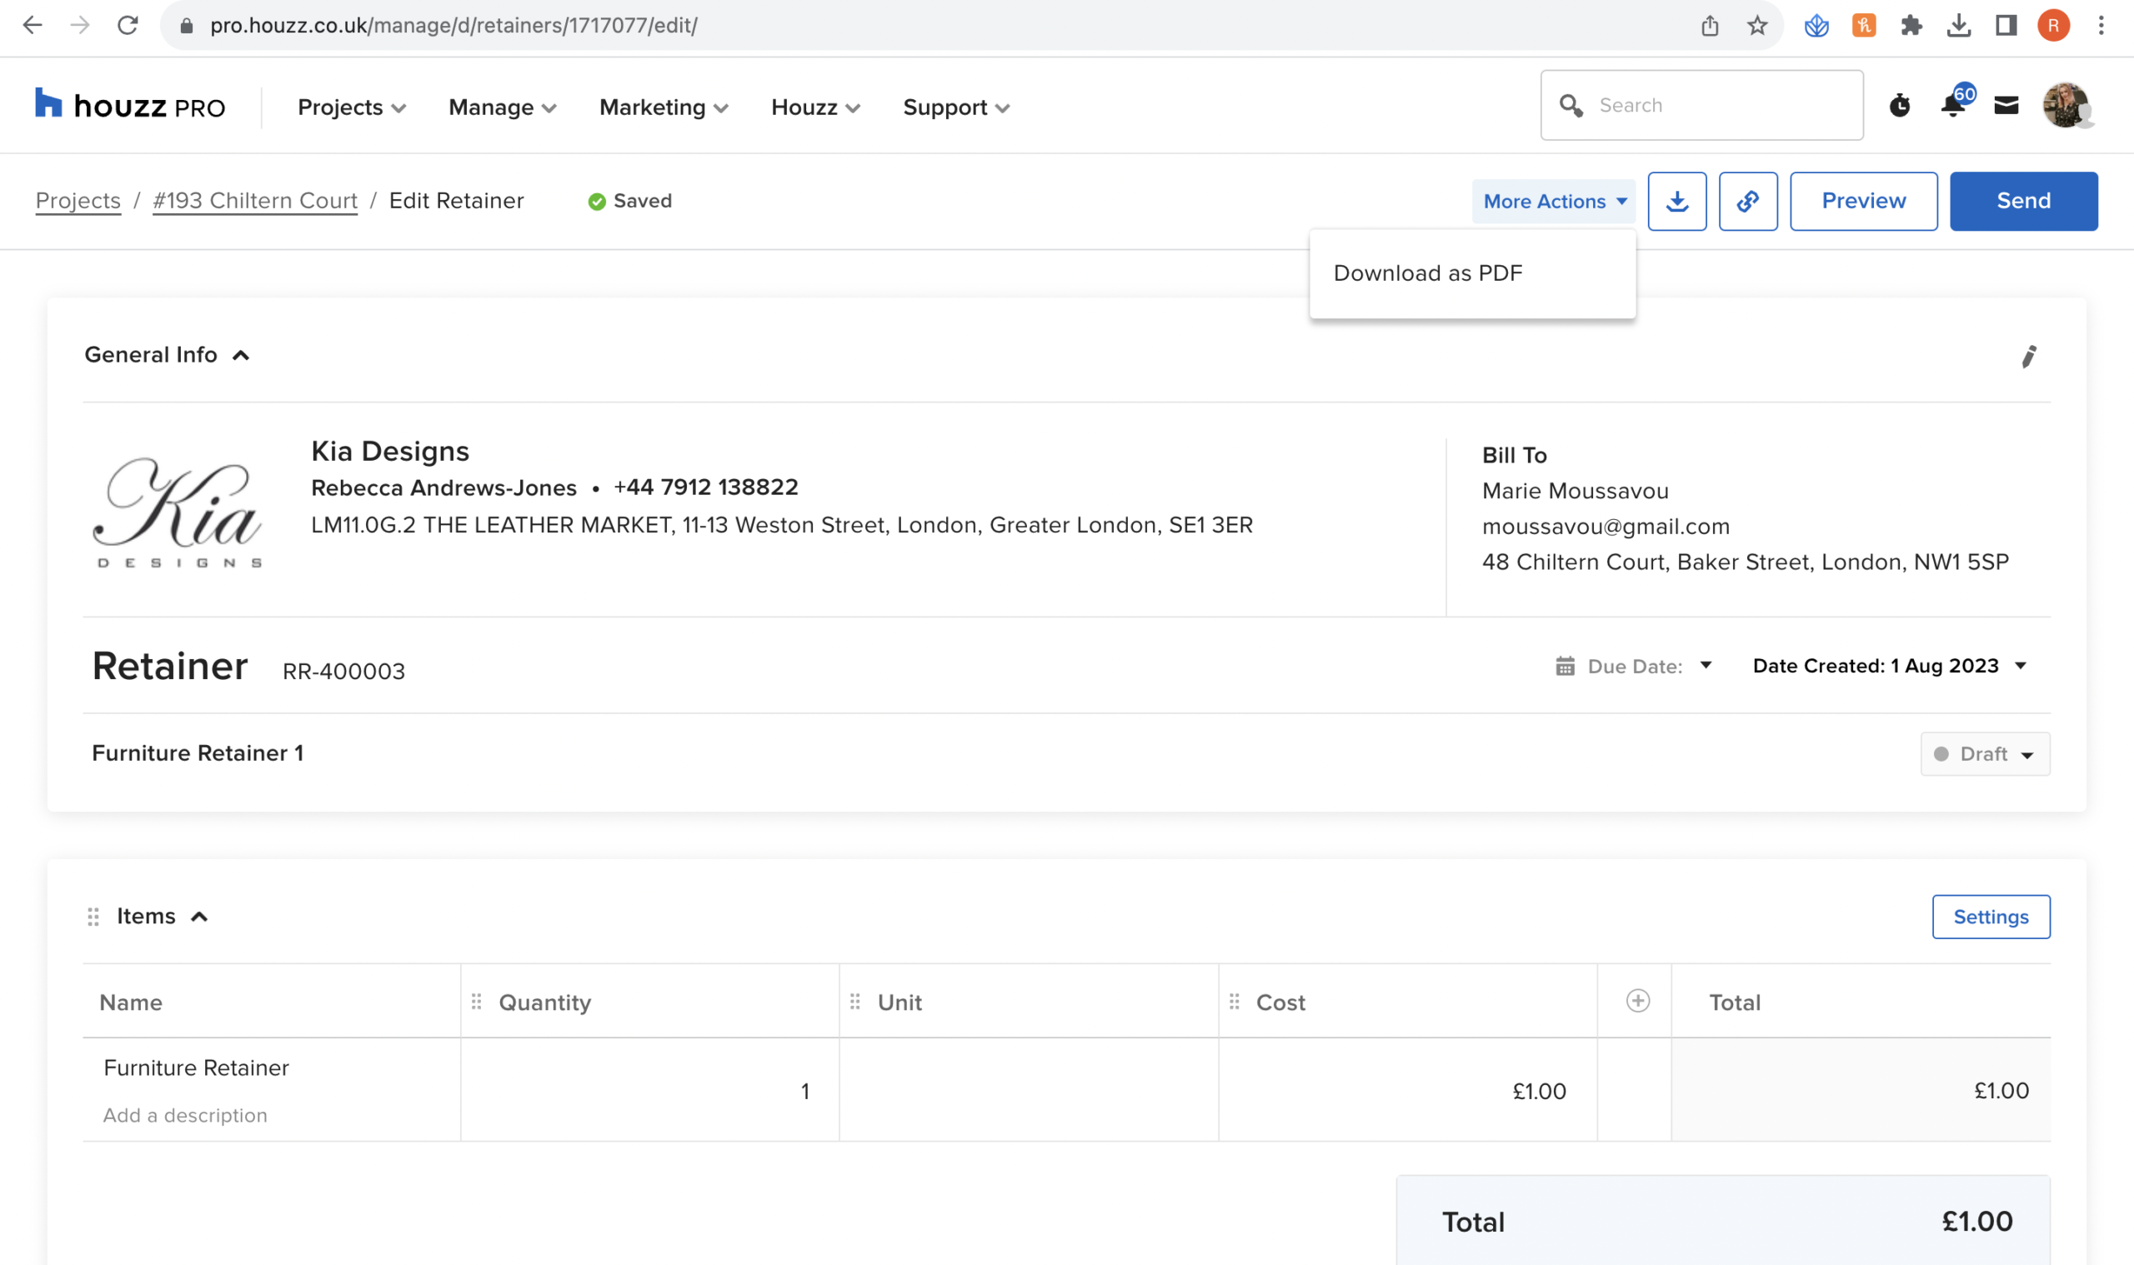Open the notifications bell icon
Image resolution: width=2134 pixels, height=1265 pixels.
[x=1952, y=106]
